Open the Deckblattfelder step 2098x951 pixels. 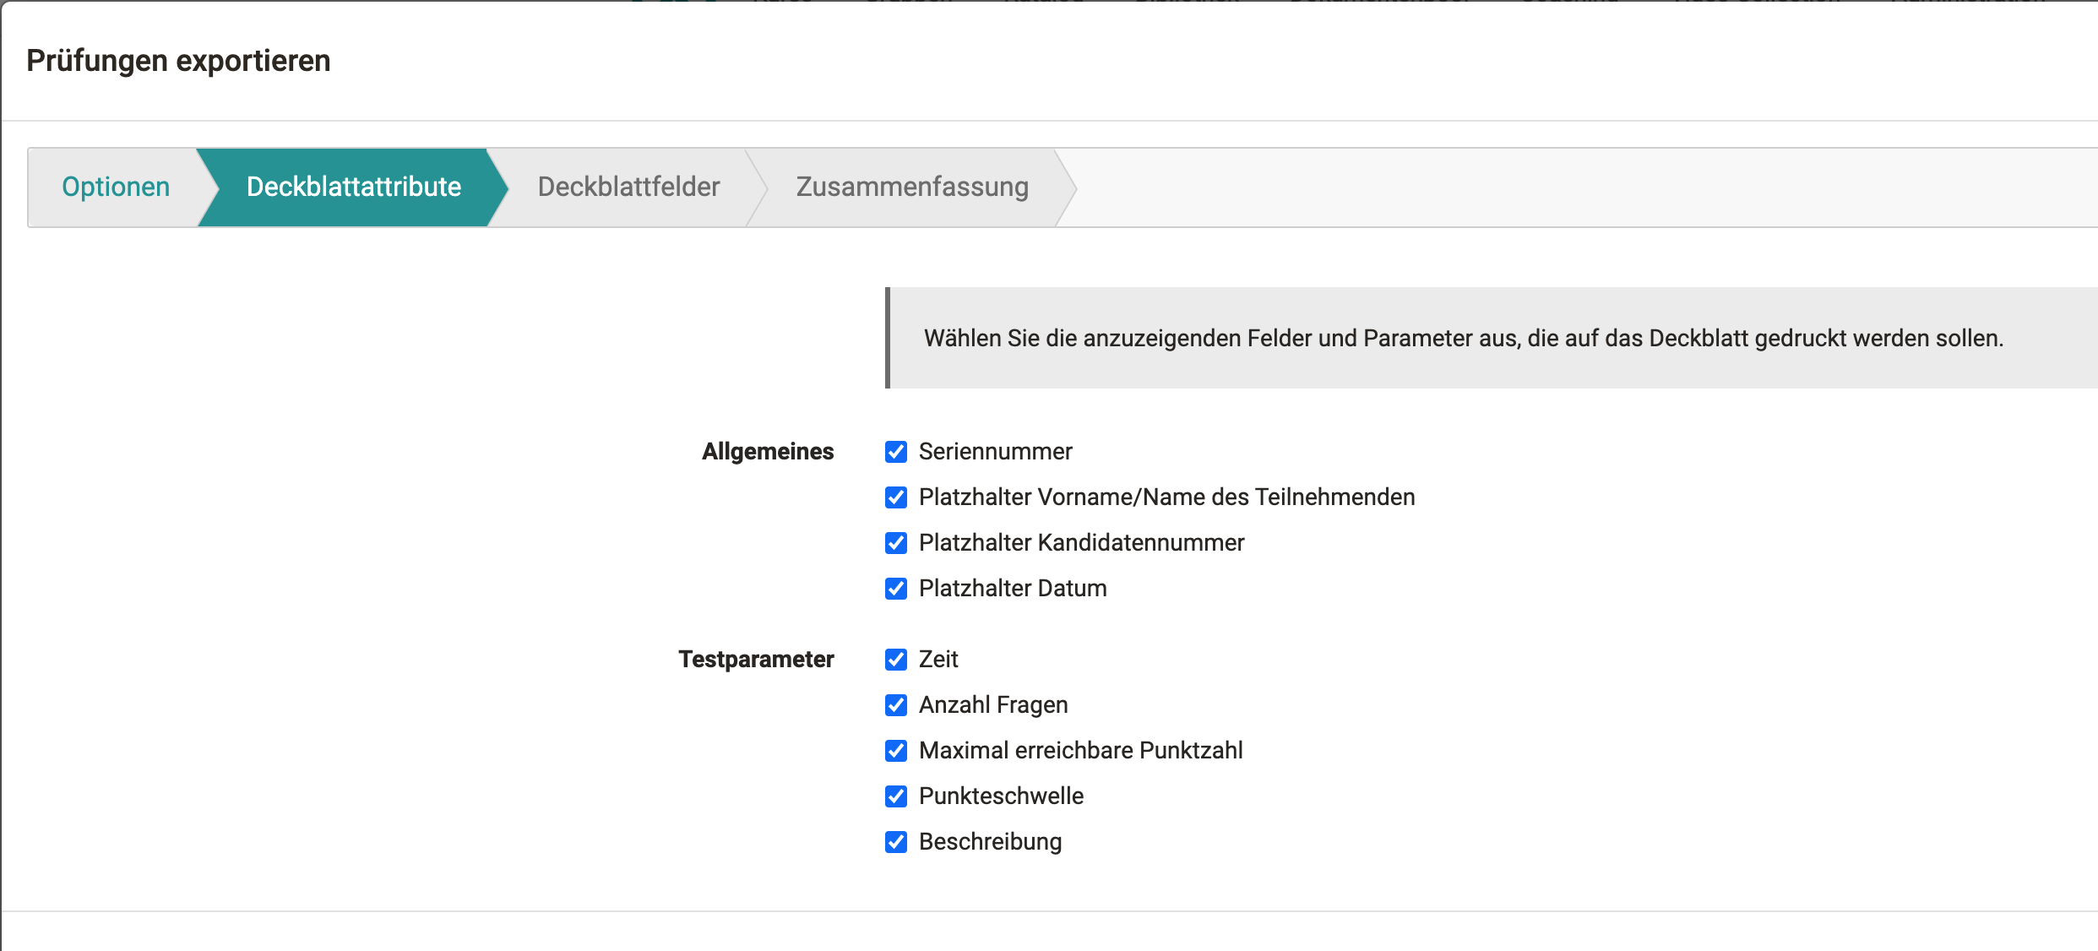click(628, 187)
